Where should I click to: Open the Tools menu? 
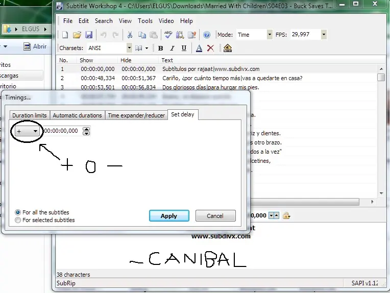[145, 21]
